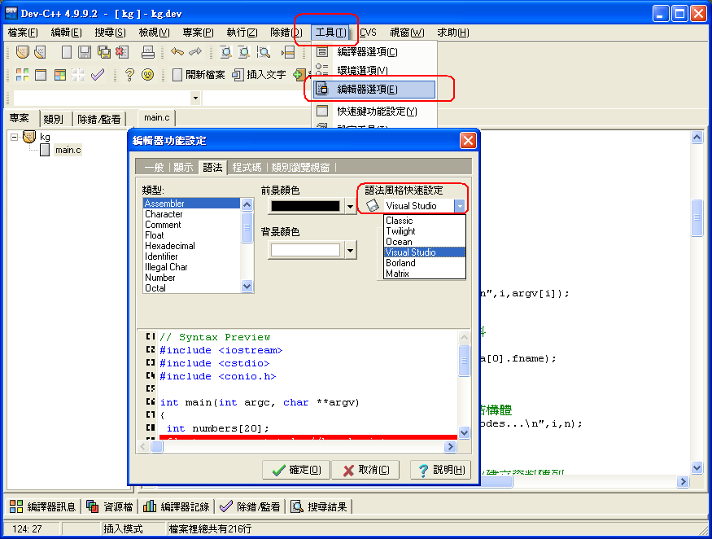Screen dimensions: 712x539
Task: Collapse the Visual Studio style combo box
Action: [x=460, y=206]
